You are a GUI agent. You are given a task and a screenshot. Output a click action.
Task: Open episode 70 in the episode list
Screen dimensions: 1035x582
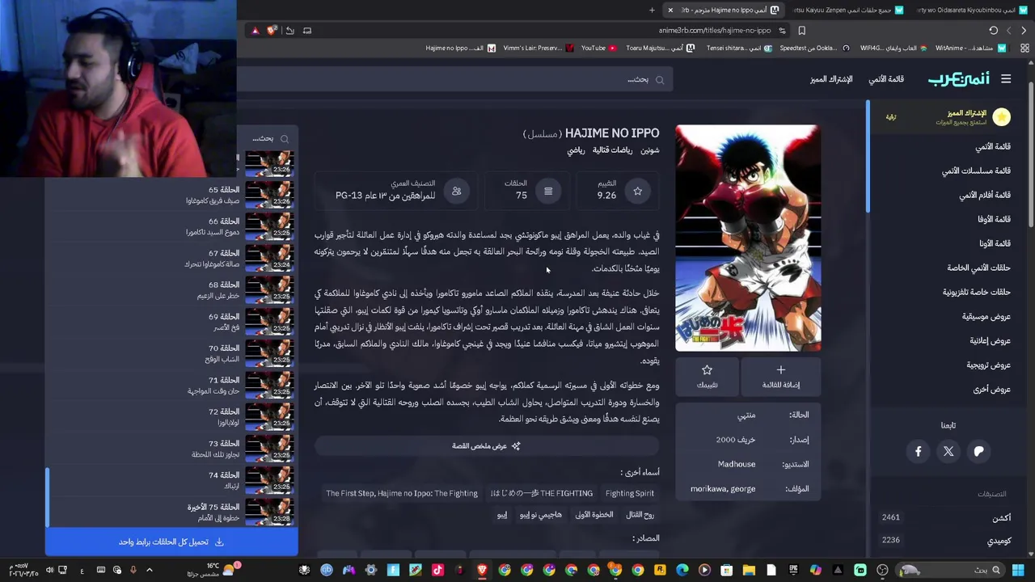171,353
